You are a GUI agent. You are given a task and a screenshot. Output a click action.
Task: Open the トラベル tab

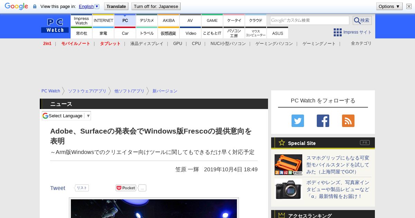coord(147,33)
